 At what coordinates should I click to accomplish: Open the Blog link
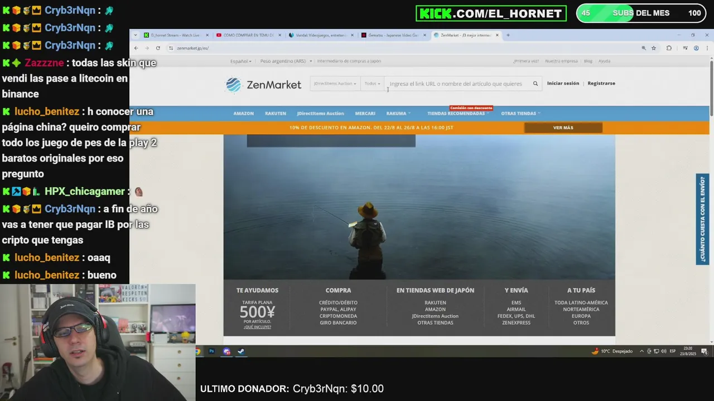coord(588,61)
